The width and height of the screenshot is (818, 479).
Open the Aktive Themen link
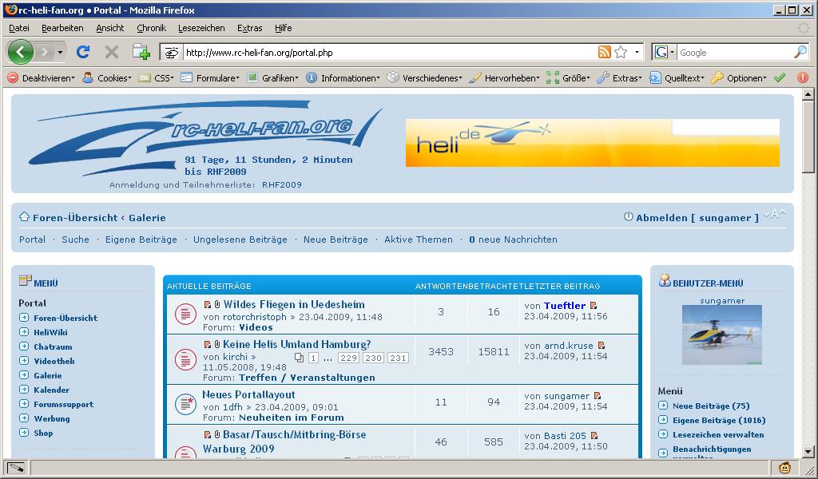419,239
